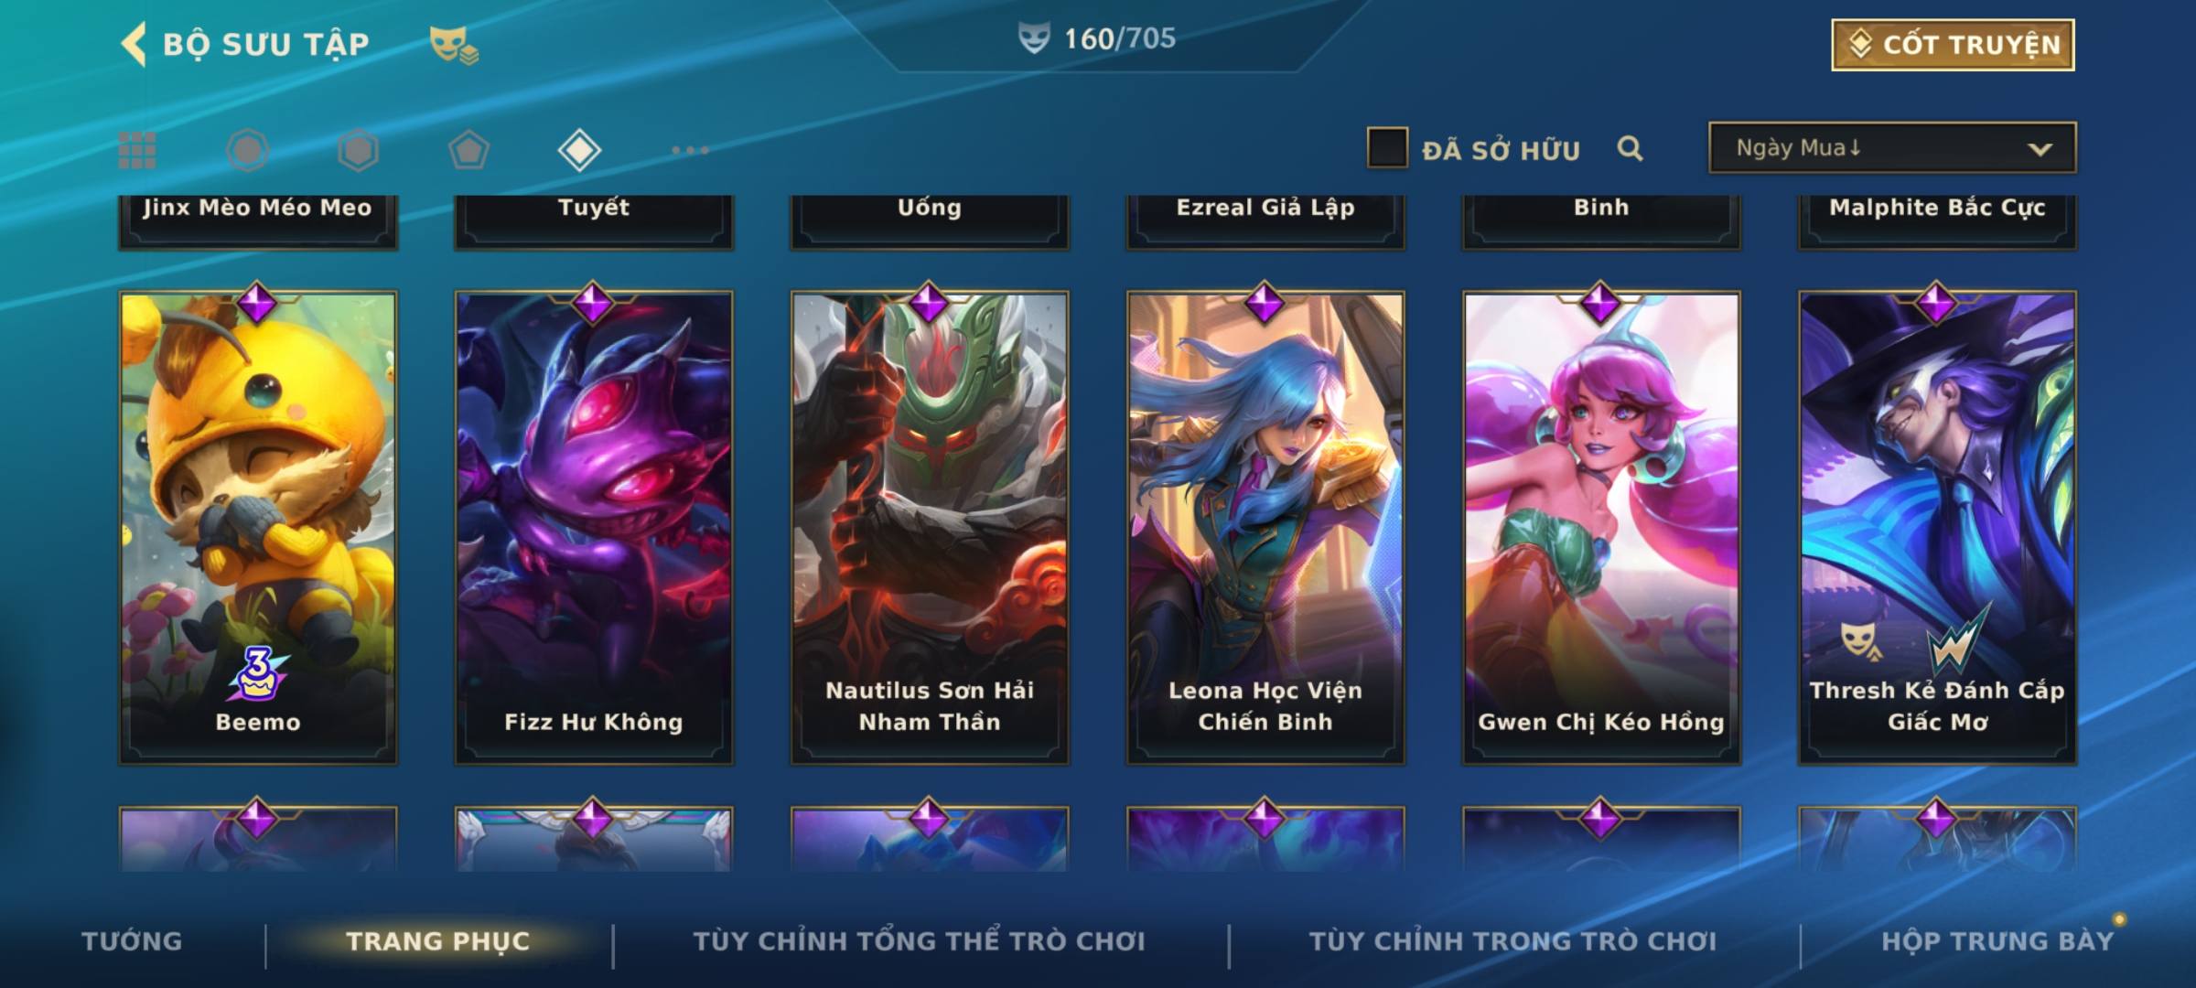The image size is (2196, 988).
Task: Click the Cốt Truyện button
Action: pos(1953,45)
